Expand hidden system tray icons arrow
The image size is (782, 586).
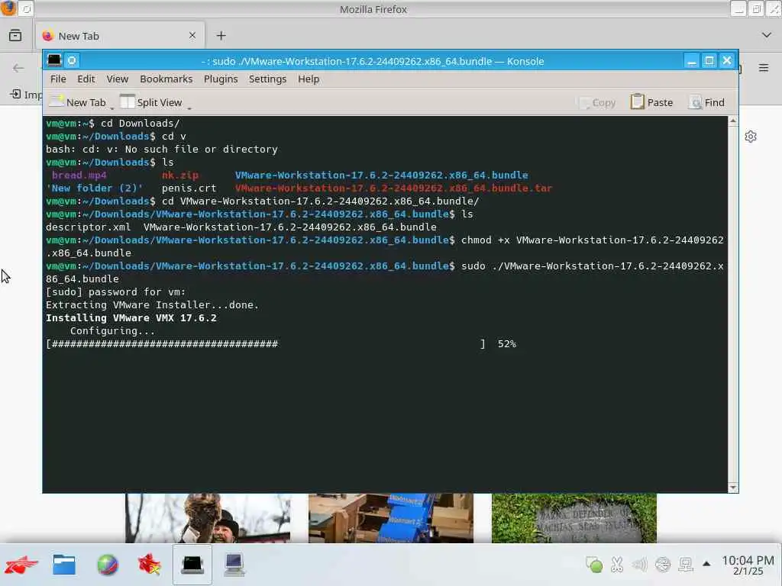coord(706,564)
